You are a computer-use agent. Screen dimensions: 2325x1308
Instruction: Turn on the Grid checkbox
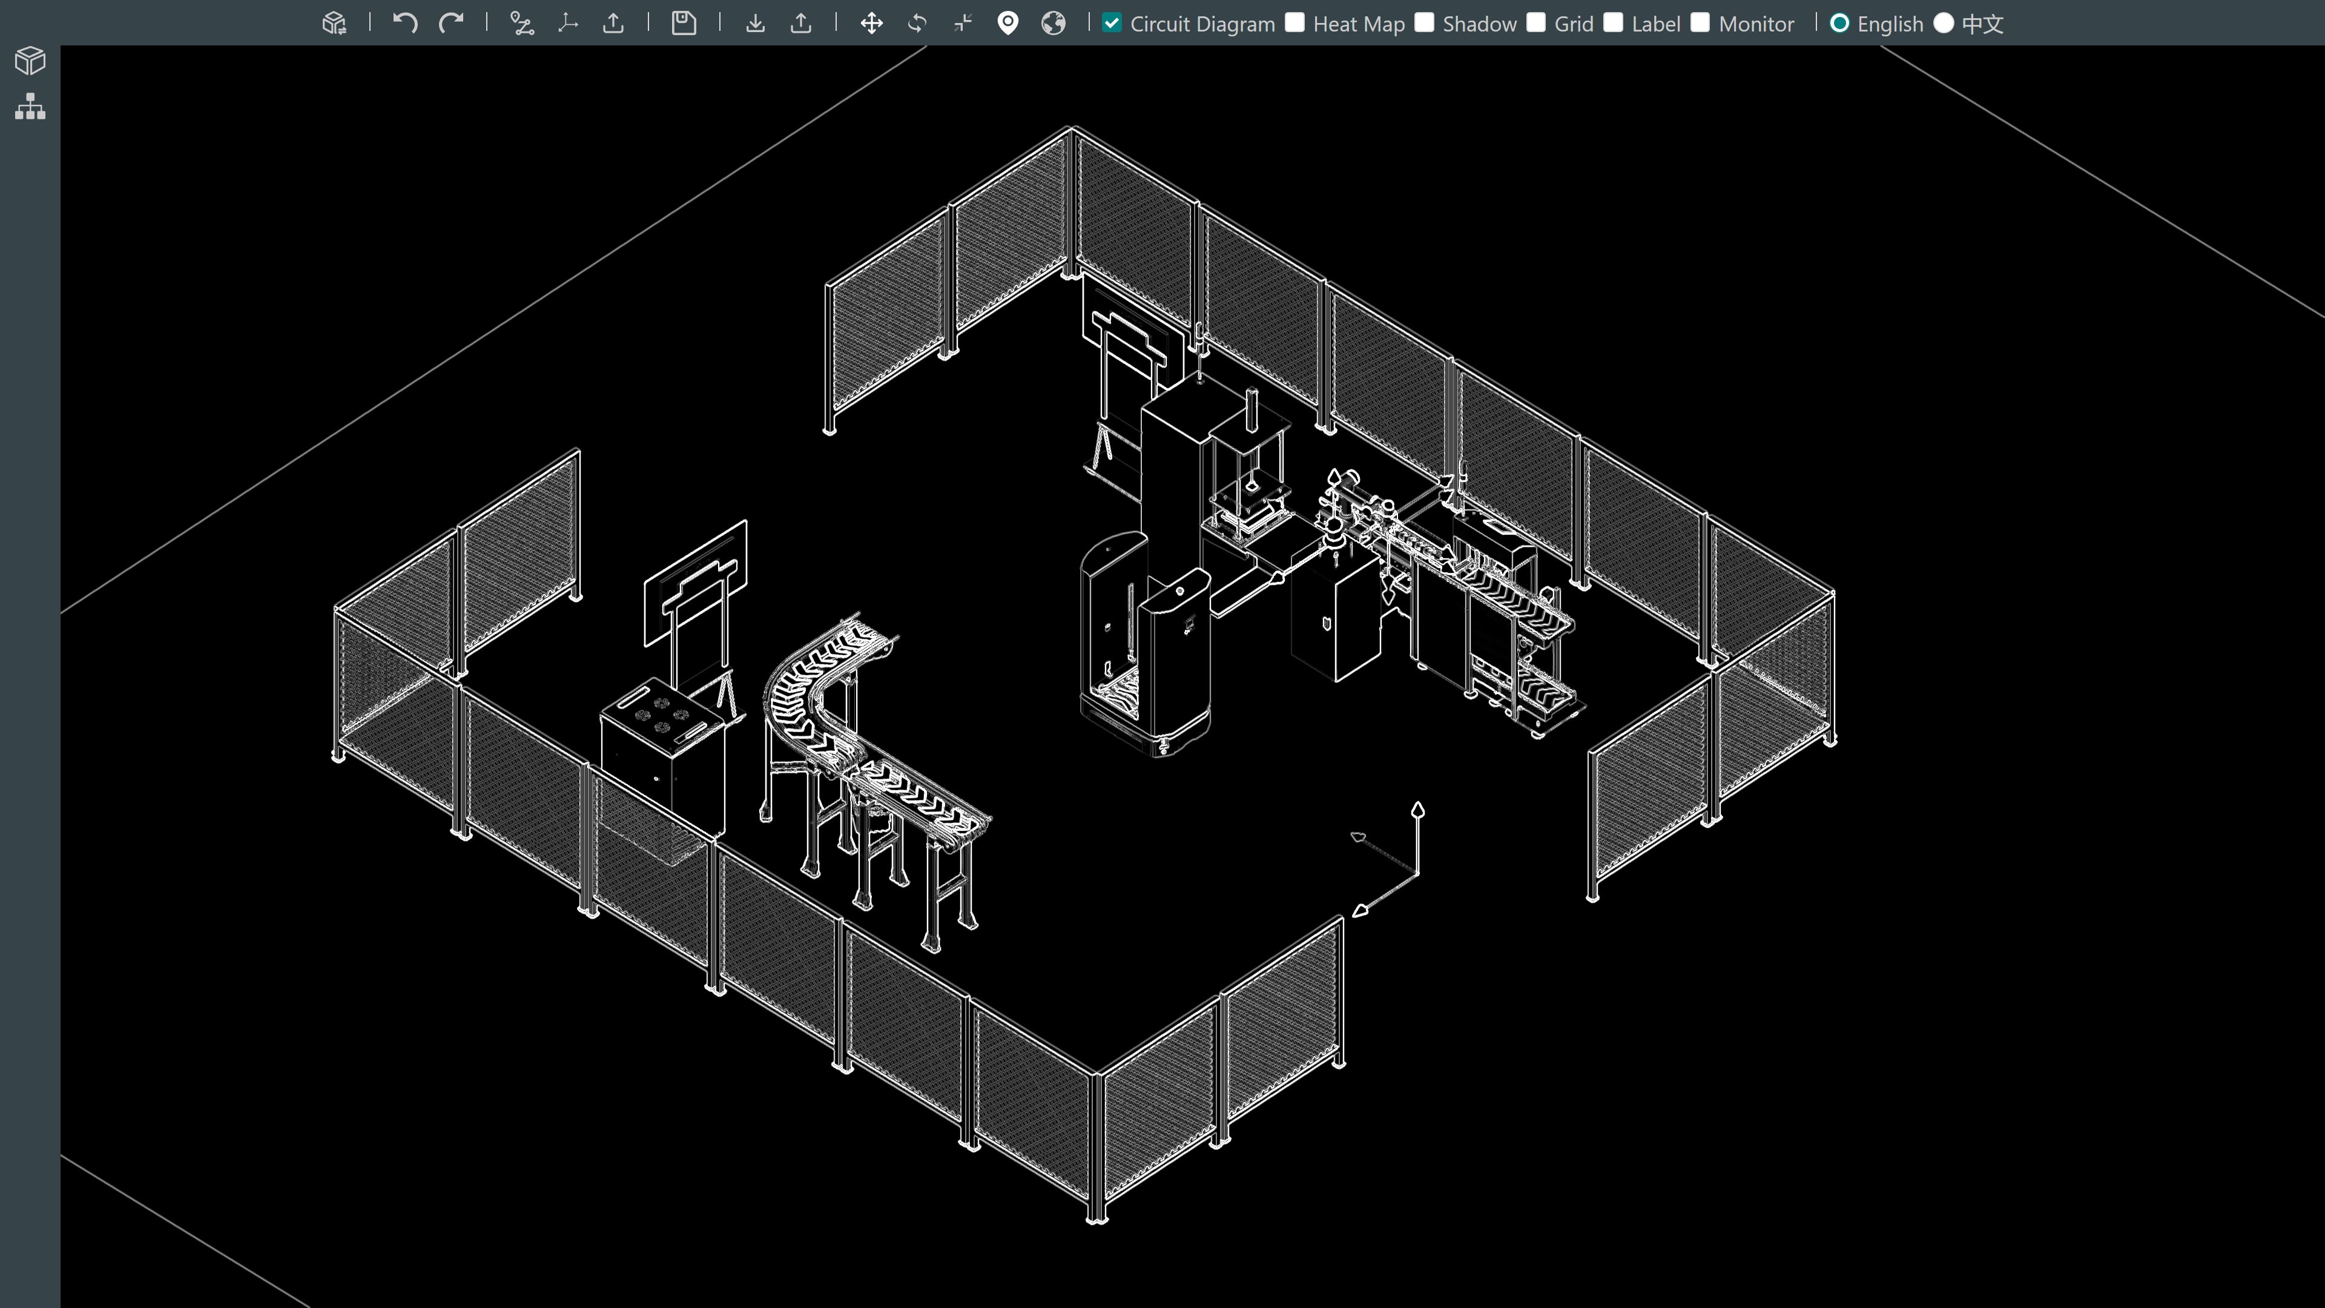coord(1536,24)
